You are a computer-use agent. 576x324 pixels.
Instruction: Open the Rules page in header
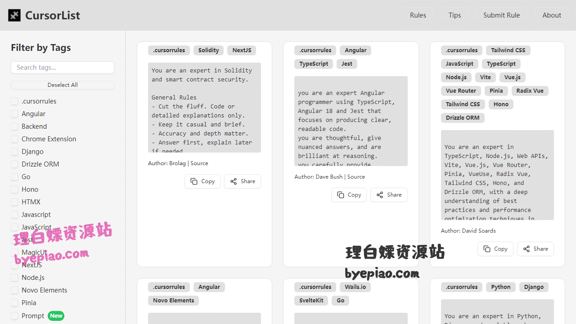point(418,15)
